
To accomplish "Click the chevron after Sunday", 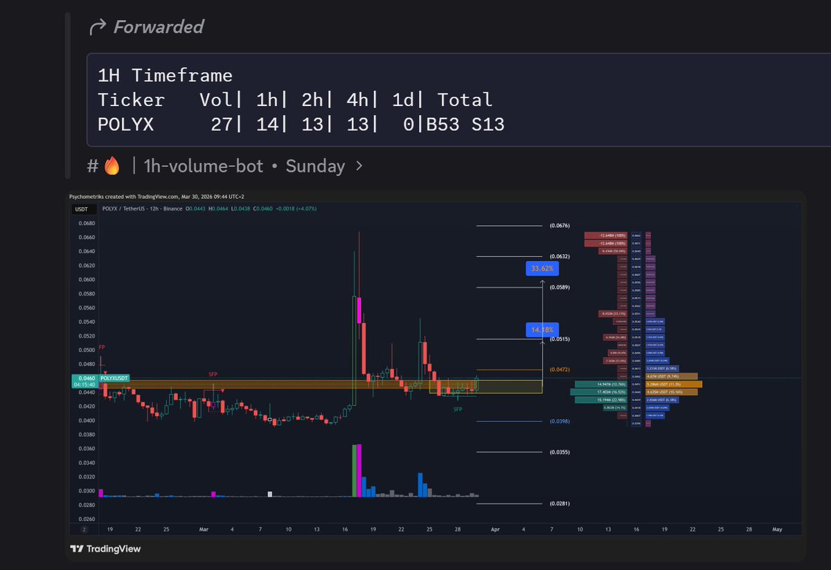I will coord(358,166).
